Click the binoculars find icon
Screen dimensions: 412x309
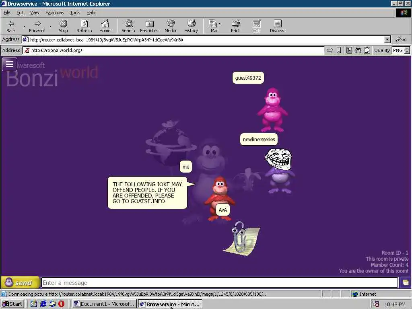click(x=358, y=50)
